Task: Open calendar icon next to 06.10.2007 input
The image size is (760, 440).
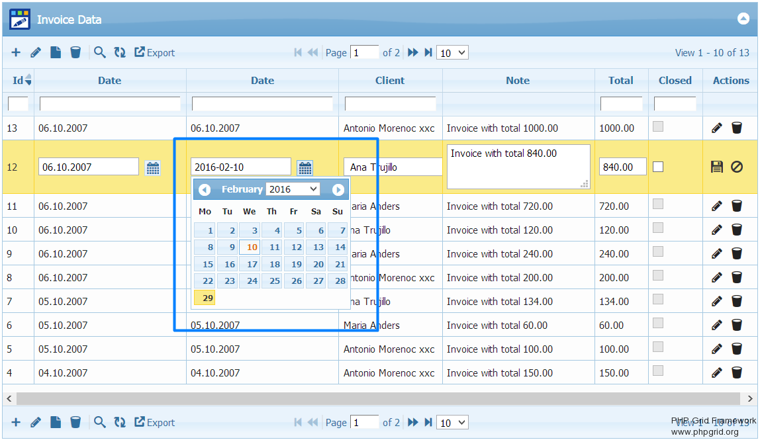Action: coord(153,167)
